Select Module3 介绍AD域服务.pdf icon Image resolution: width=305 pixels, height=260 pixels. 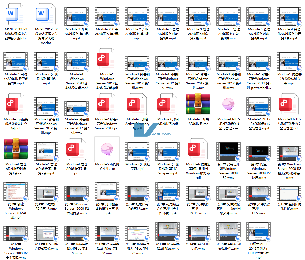[x=168, y=104]
